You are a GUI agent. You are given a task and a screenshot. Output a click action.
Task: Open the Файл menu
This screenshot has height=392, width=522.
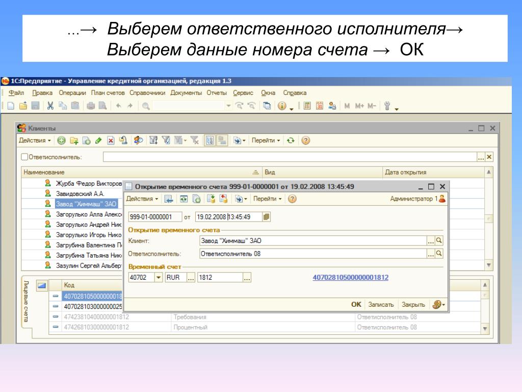pyautogui.click(x=16, y=93)
